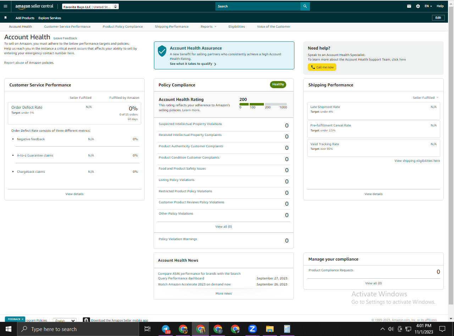Open the settings gear icon

point(418,6)
